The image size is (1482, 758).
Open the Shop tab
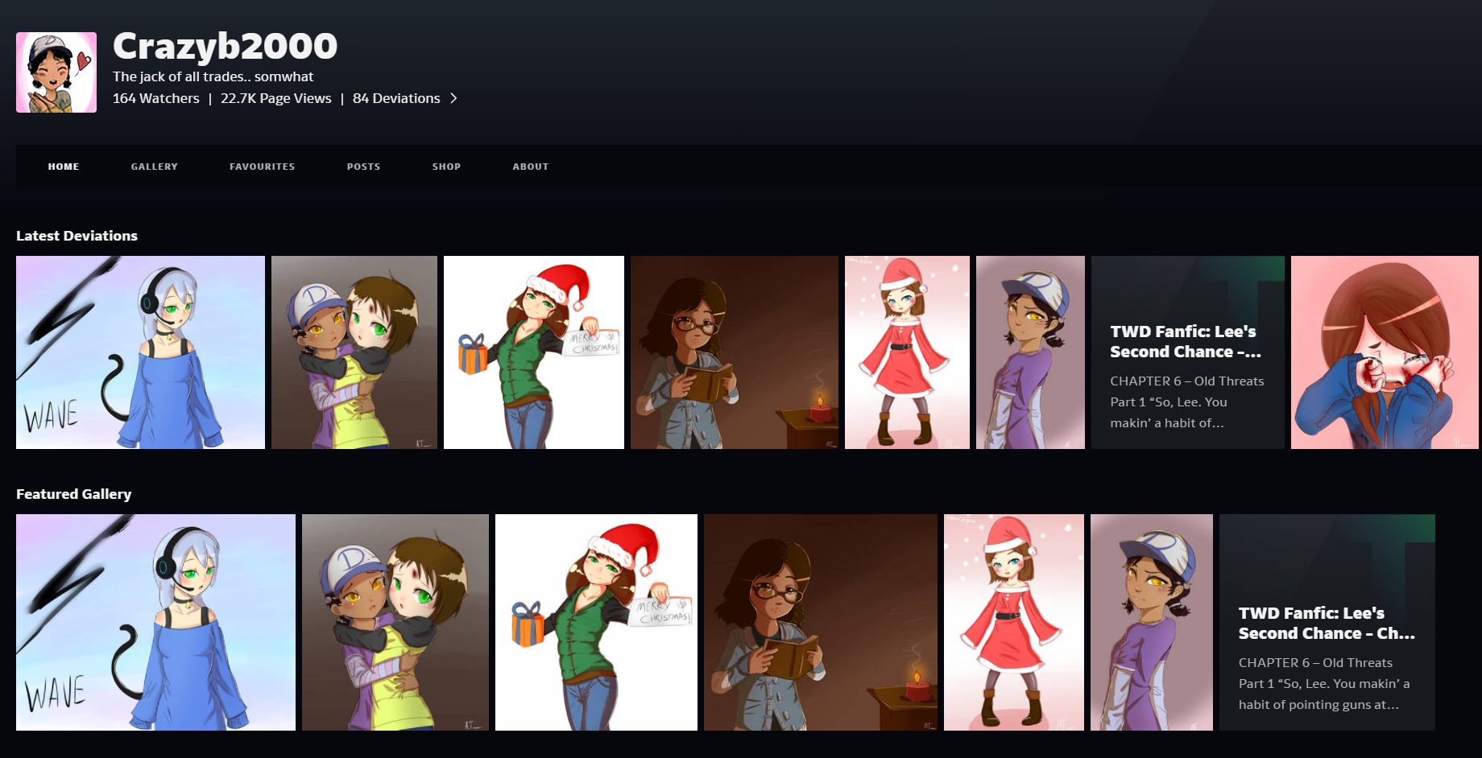click(446, 167)
